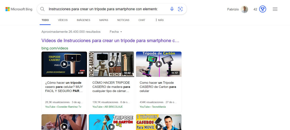This screenshot has width=290, height=130.
Task: Click the Microsoft Bing logo
Action: click(19, 9)
